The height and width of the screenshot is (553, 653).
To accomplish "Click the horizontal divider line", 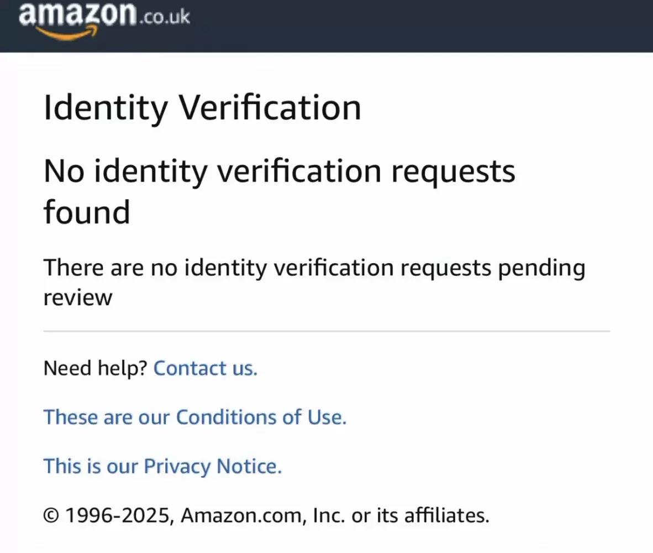I will click(x=326, y=331).
